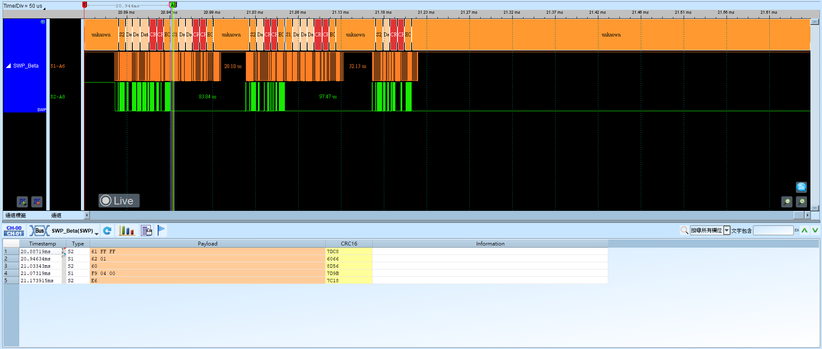Select row number 3 header

coord(11,266)
